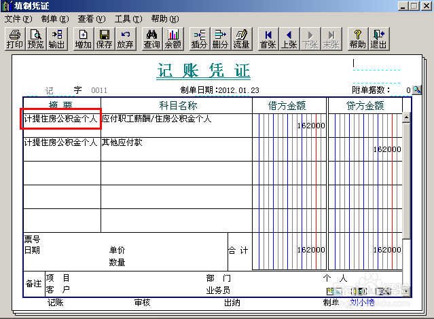This screenshot has width=434, height=319.
Task: Open 流量 cash flow tool
Action: click(x=242, y=39)
